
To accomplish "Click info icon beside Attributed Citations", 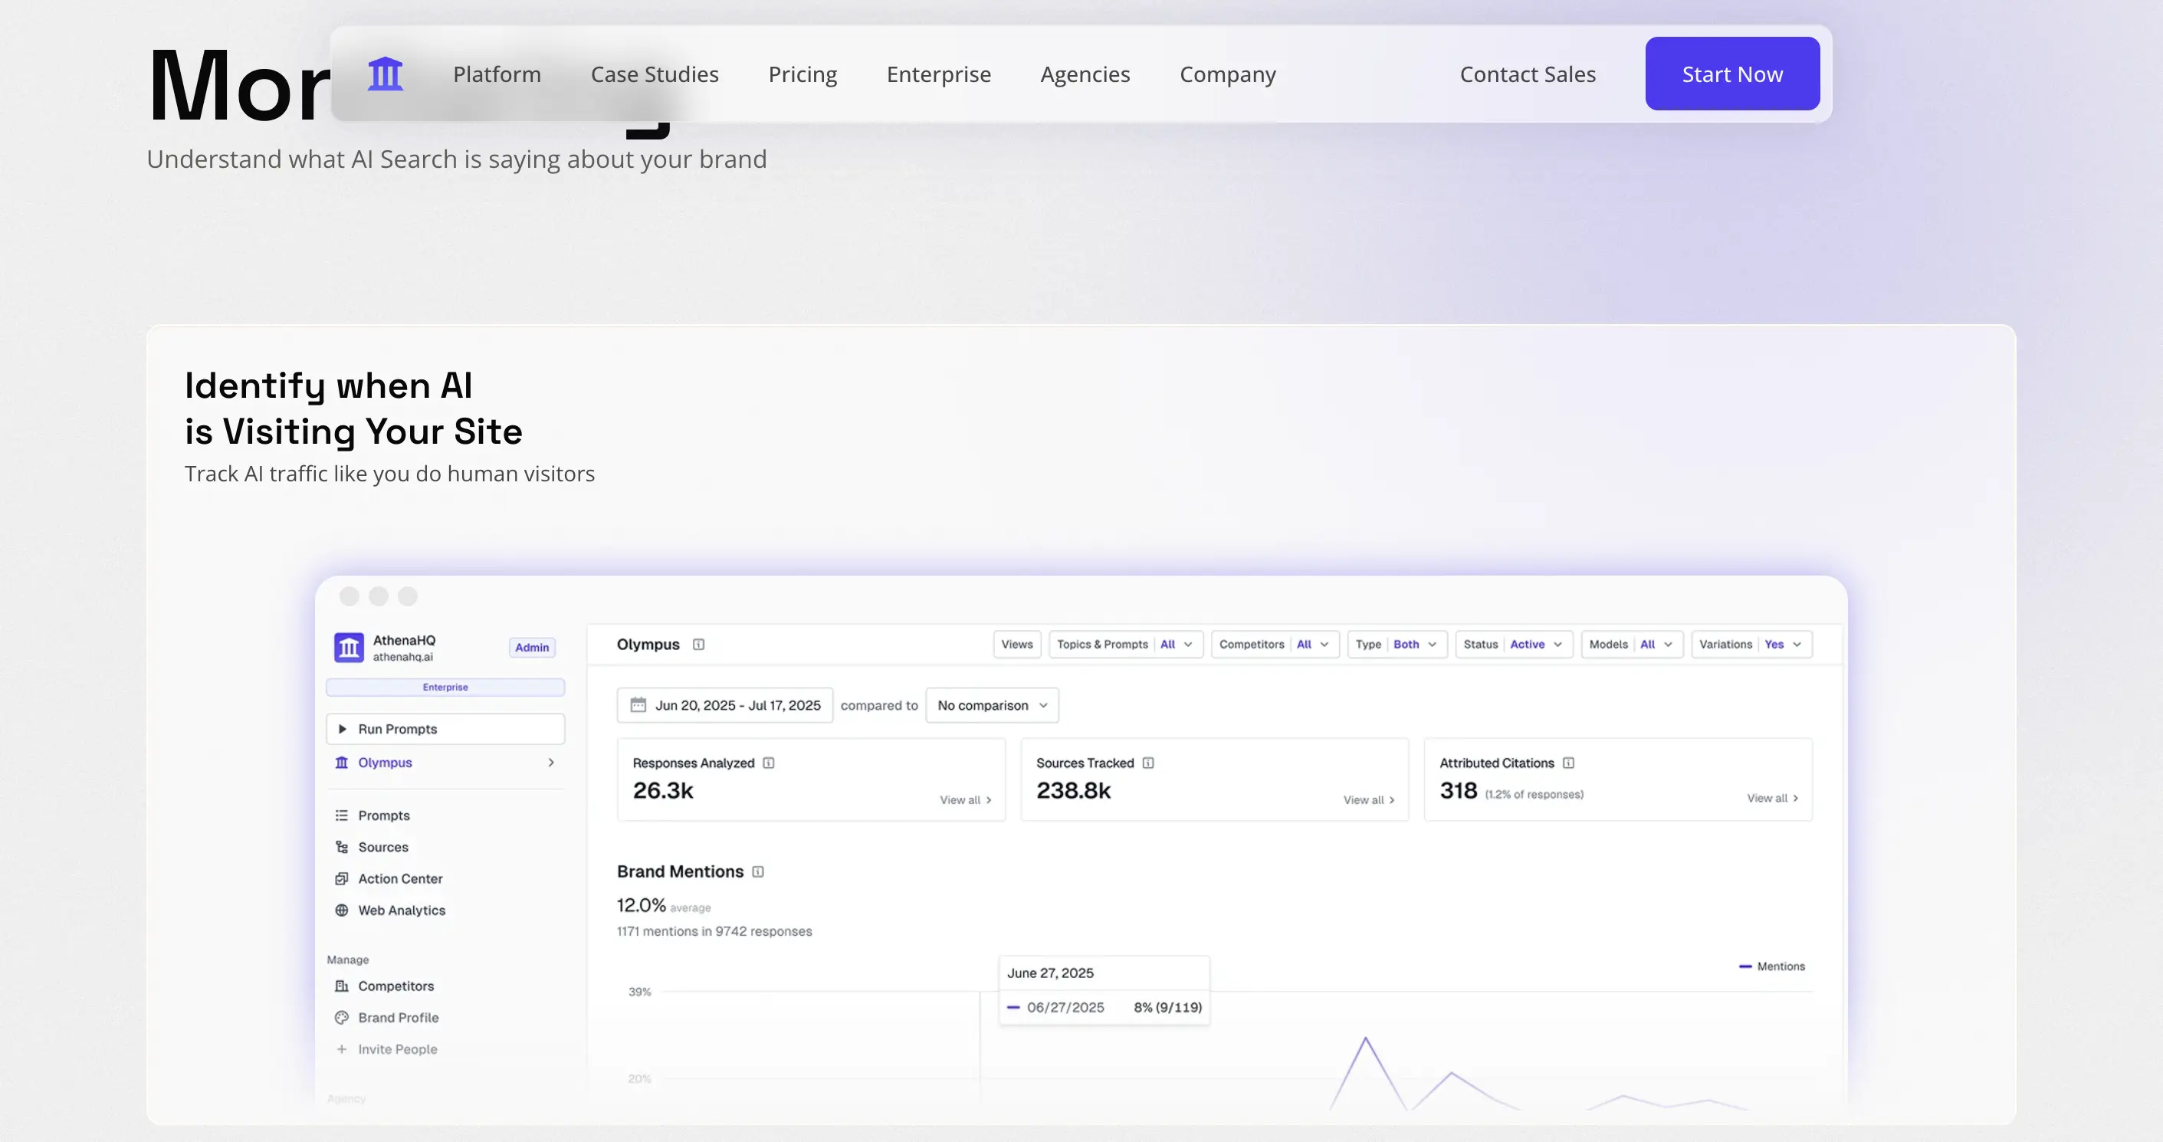I will point(1567,763).
